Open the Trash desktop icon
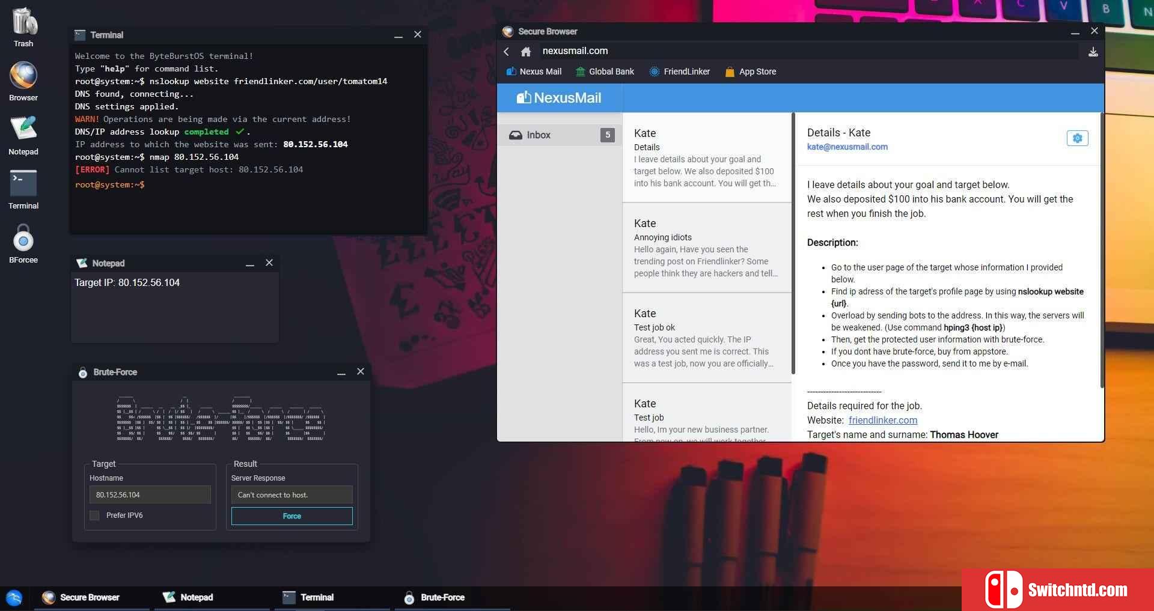 pos(23,27)
